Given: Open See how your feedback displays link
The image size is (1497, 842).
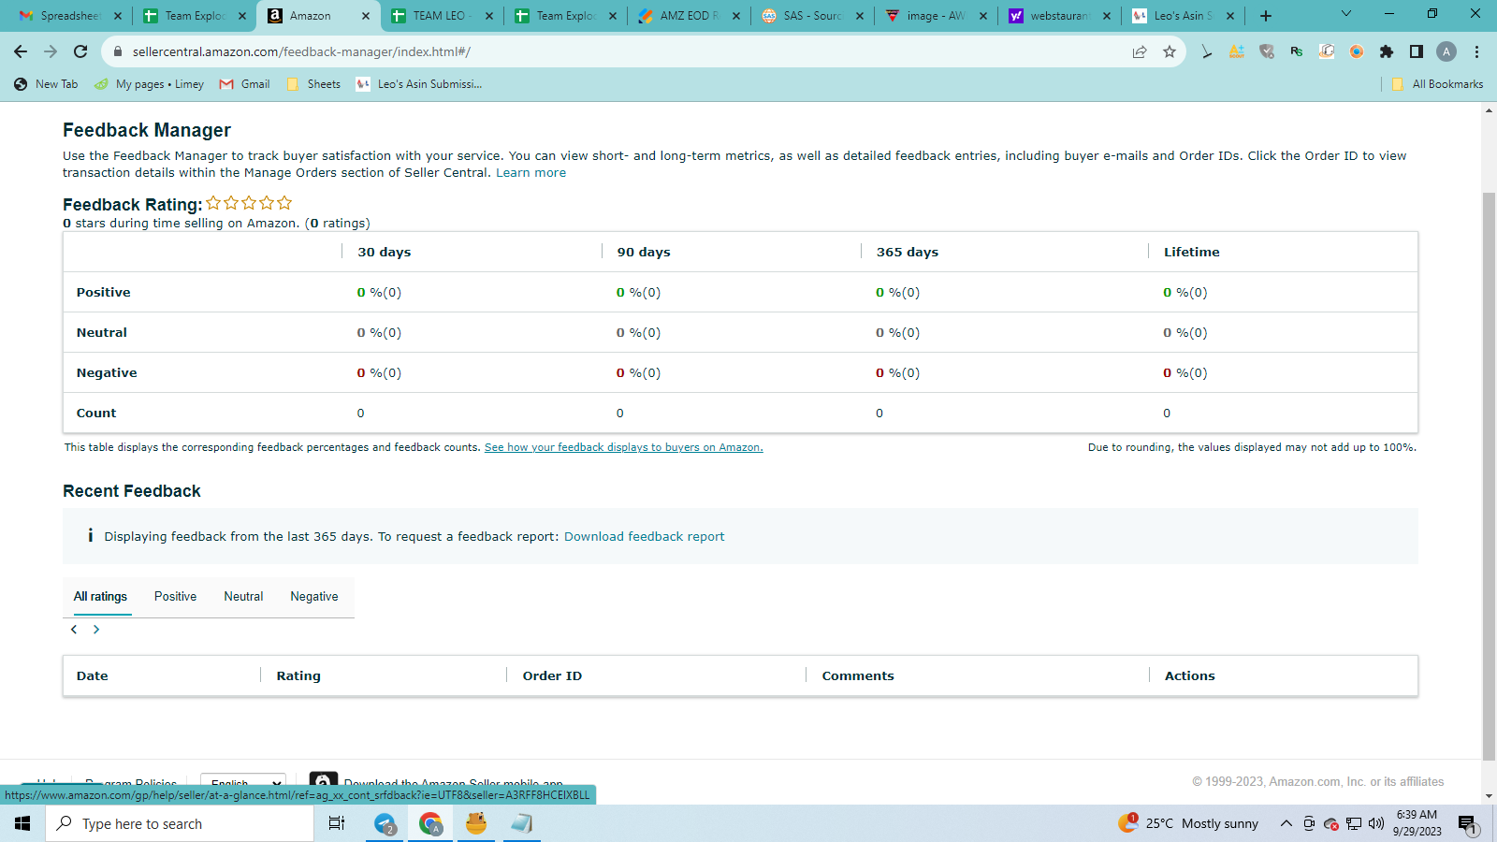Looking at the screenshot, I should [623, 447].
